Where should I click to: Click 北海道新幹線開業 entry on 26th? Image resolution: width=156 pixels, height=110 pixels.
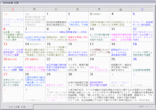pyautogui.click(x=141, y=70)
